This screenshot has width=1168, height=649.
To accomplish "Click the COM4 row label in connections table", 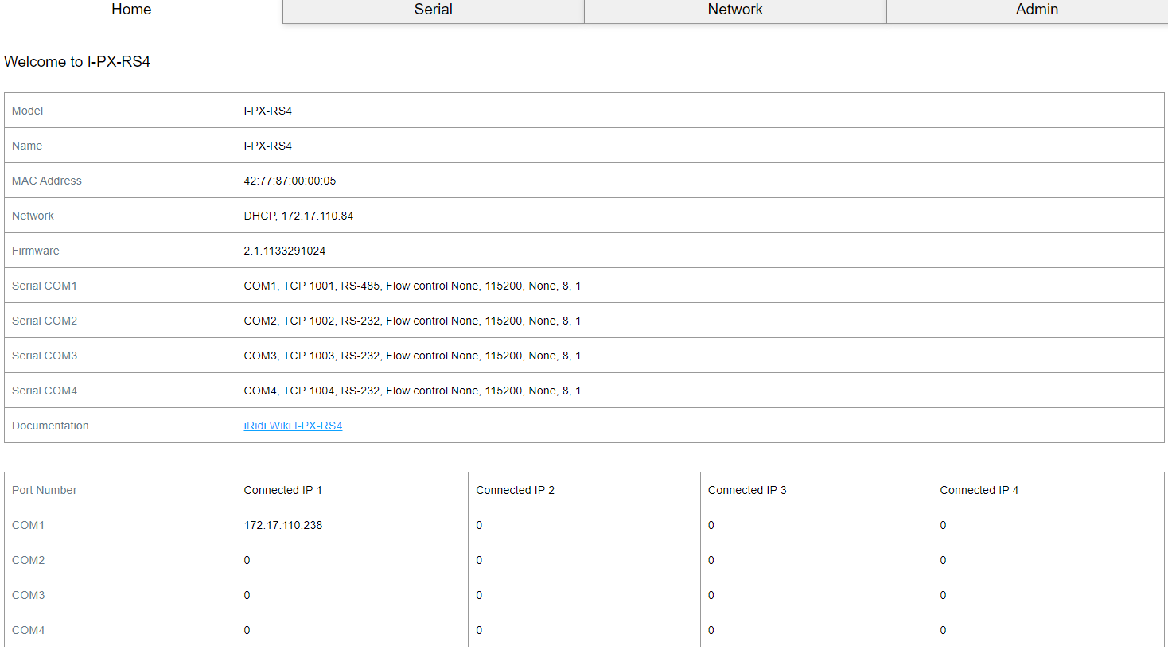I will pyautogui.click(x=29, y=630).
